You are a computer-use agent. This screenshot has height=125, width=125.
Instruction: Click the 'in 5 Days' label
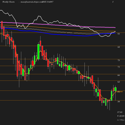[x=121, y=120]
